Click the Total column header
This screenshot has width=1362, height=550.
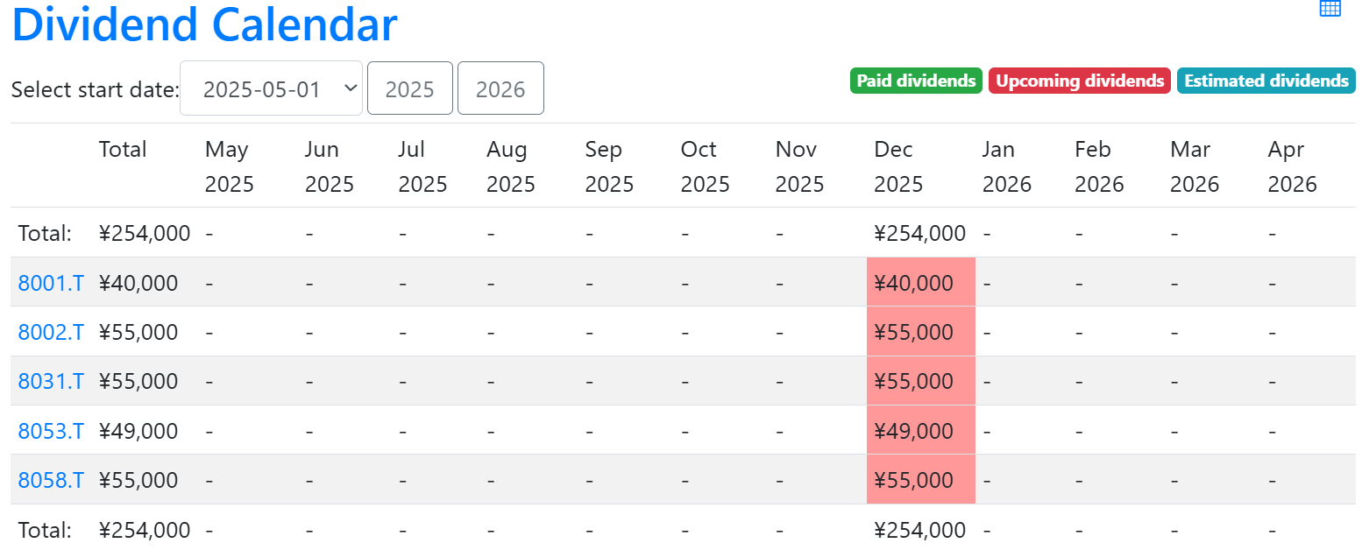123,150
